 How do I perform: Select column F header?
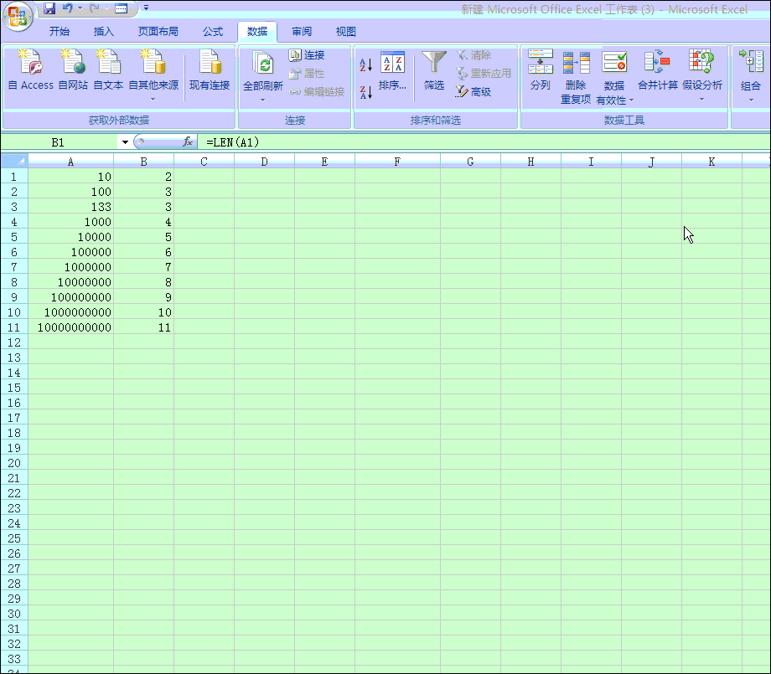tap(397, 162)
